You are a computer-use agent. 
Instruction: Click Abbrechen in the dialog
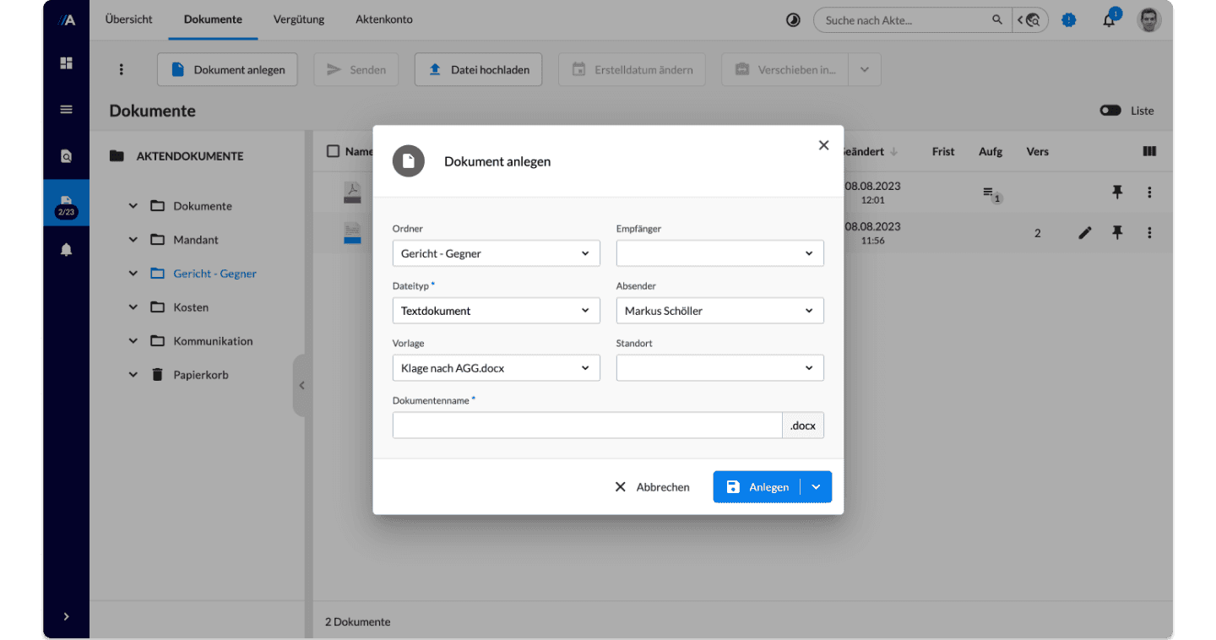652,487
